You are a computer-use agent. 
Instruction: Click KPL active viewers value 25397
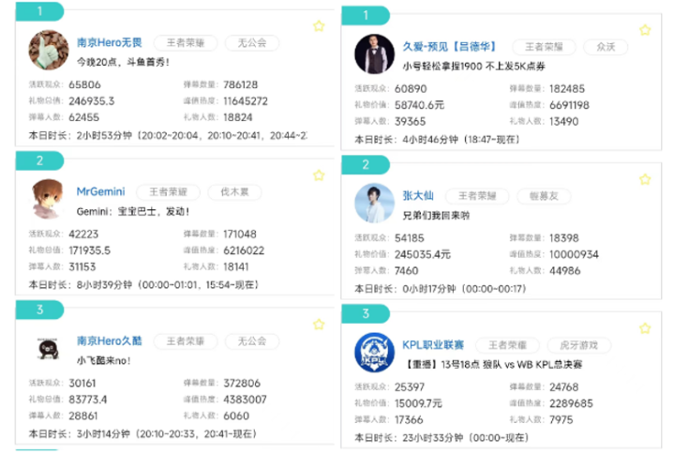410,386
